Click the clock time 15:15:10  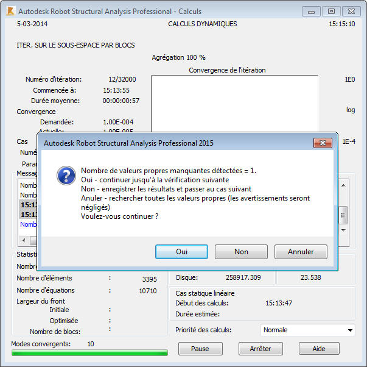coord(341,24)
